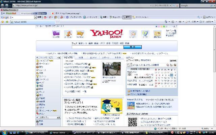Screen dimensions: 216x135
Task: Click the brain stretch cartoon image
Action: 112,106
